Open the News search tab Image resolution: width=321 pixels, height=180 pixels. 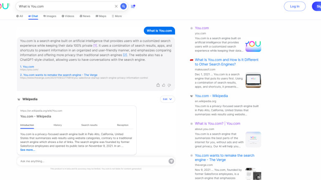(85, 16)
